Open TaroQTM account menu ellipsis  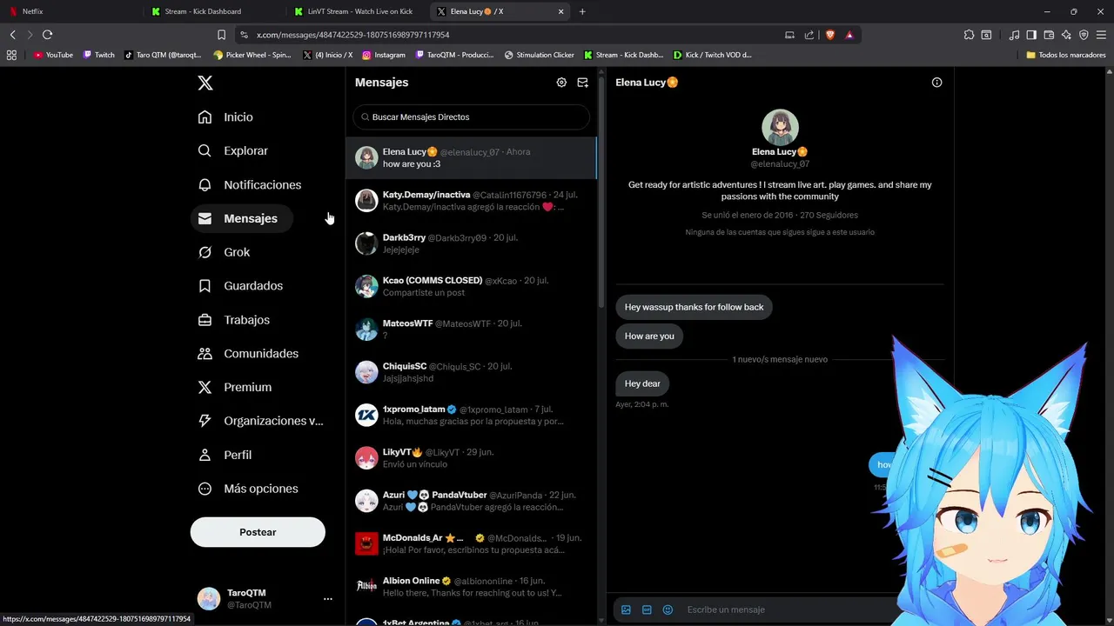click(328, 599)
